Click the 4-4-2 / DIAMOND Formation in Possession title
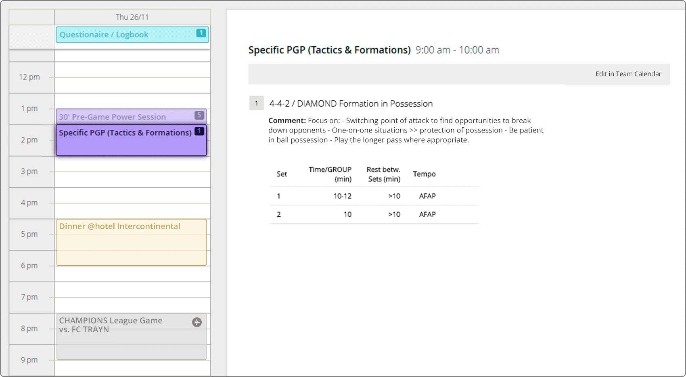 click(351, 104)
